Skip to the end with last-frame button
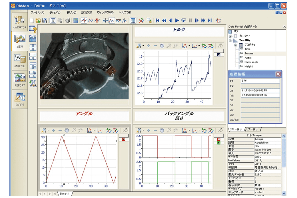297x198 pixels. 210,21
